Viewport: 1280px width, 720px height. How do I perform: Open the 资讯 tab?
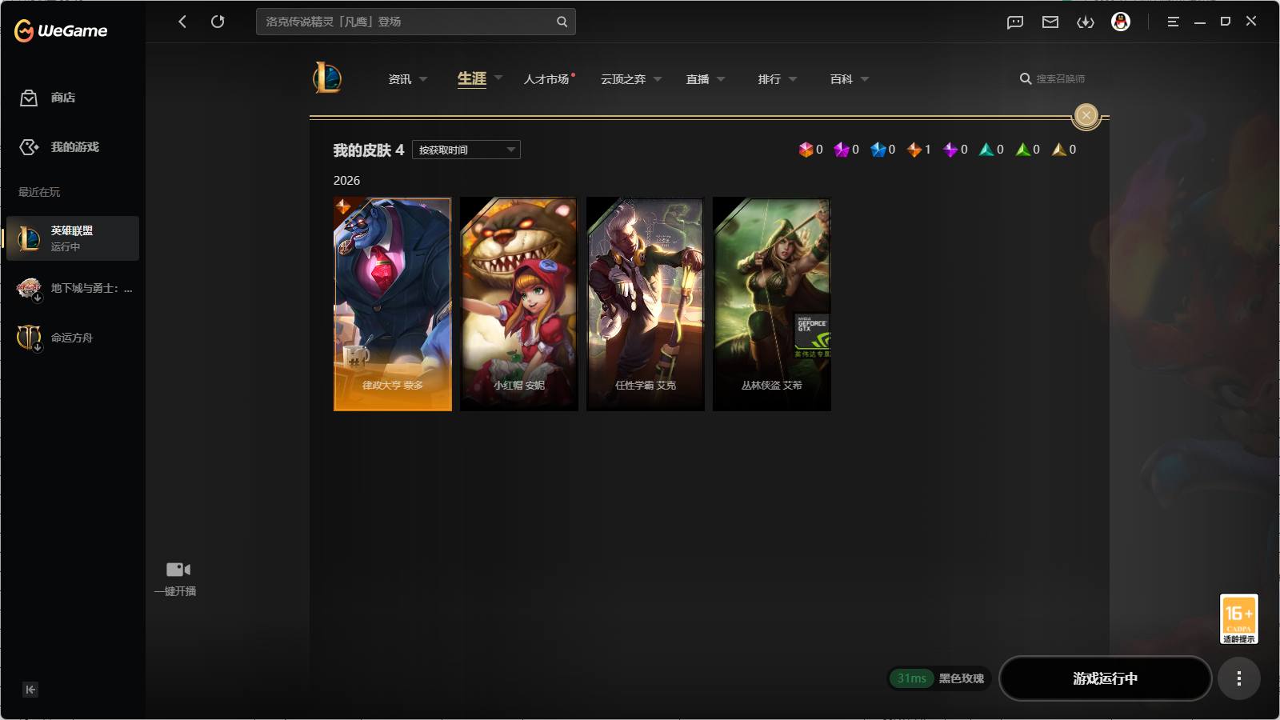[400, 79]
